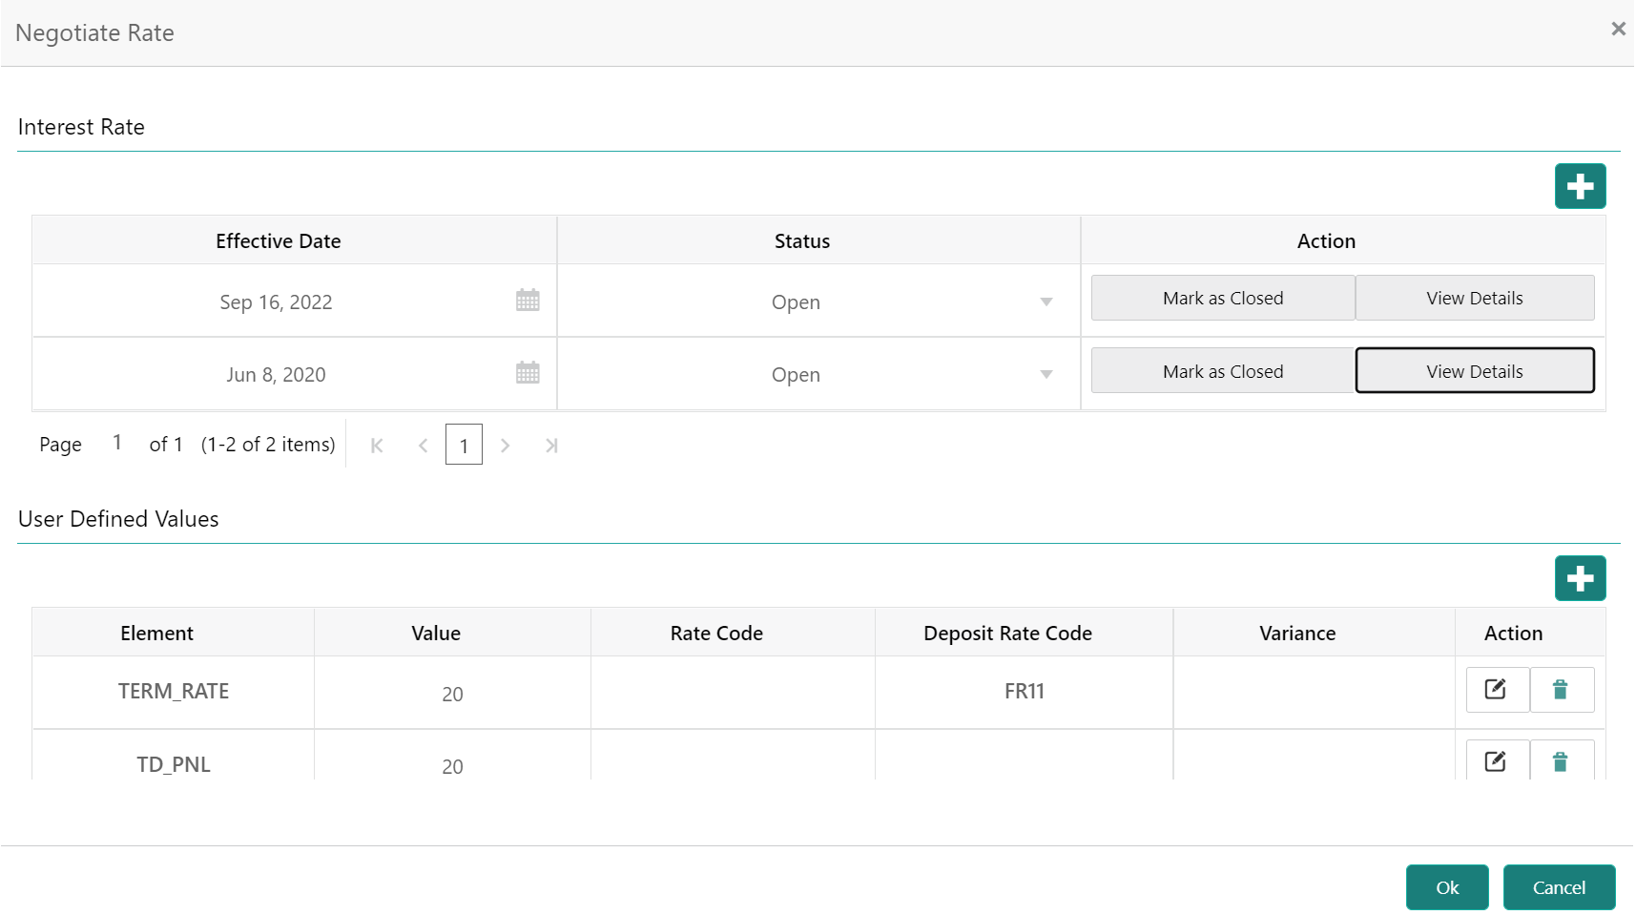Open calendar for Sep 16, 2022 date
Viewport: 1636px width, 915px height.
point(528,301)
